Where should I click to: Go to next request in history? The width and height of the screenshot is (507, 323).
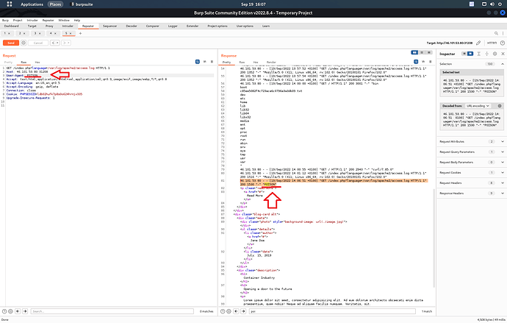pyautogui.click(x=66, y=43)
